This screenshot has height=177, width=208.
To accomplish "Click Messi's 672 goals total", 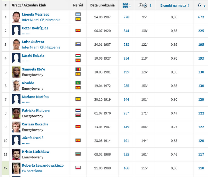I will 201,17.
